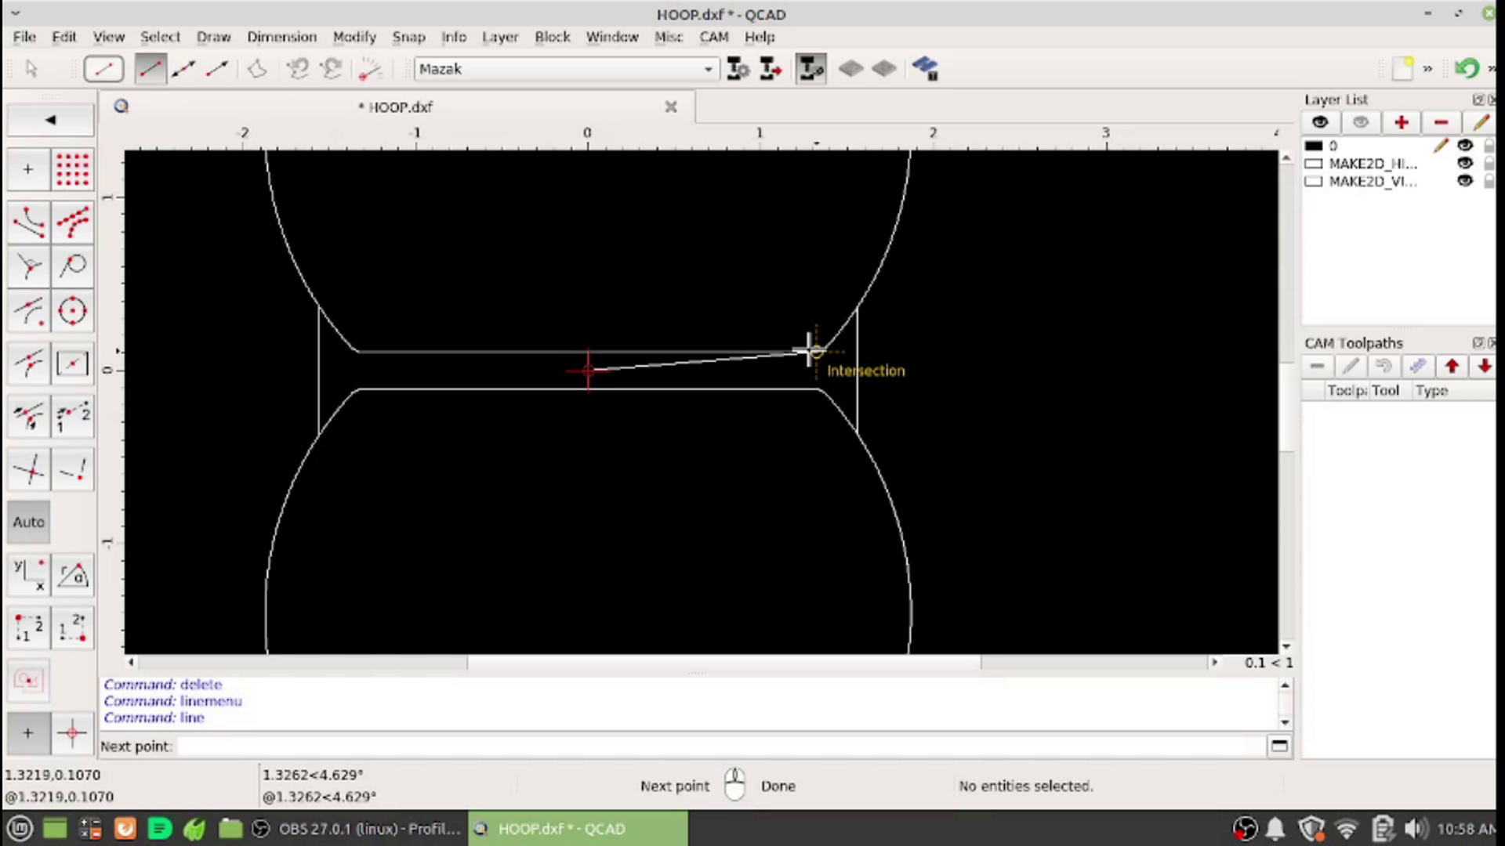Open the CAM menu

(713, 37)
